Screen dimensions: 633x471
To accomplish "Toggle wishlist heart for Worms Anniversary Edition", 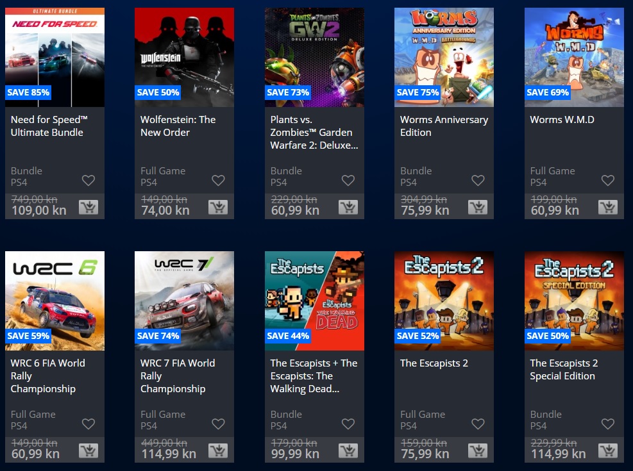I will 478,180.
